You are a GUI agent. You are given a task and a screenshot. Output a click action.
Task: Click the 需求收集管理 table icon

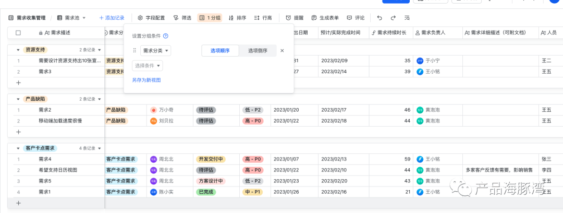pos(11,18)
